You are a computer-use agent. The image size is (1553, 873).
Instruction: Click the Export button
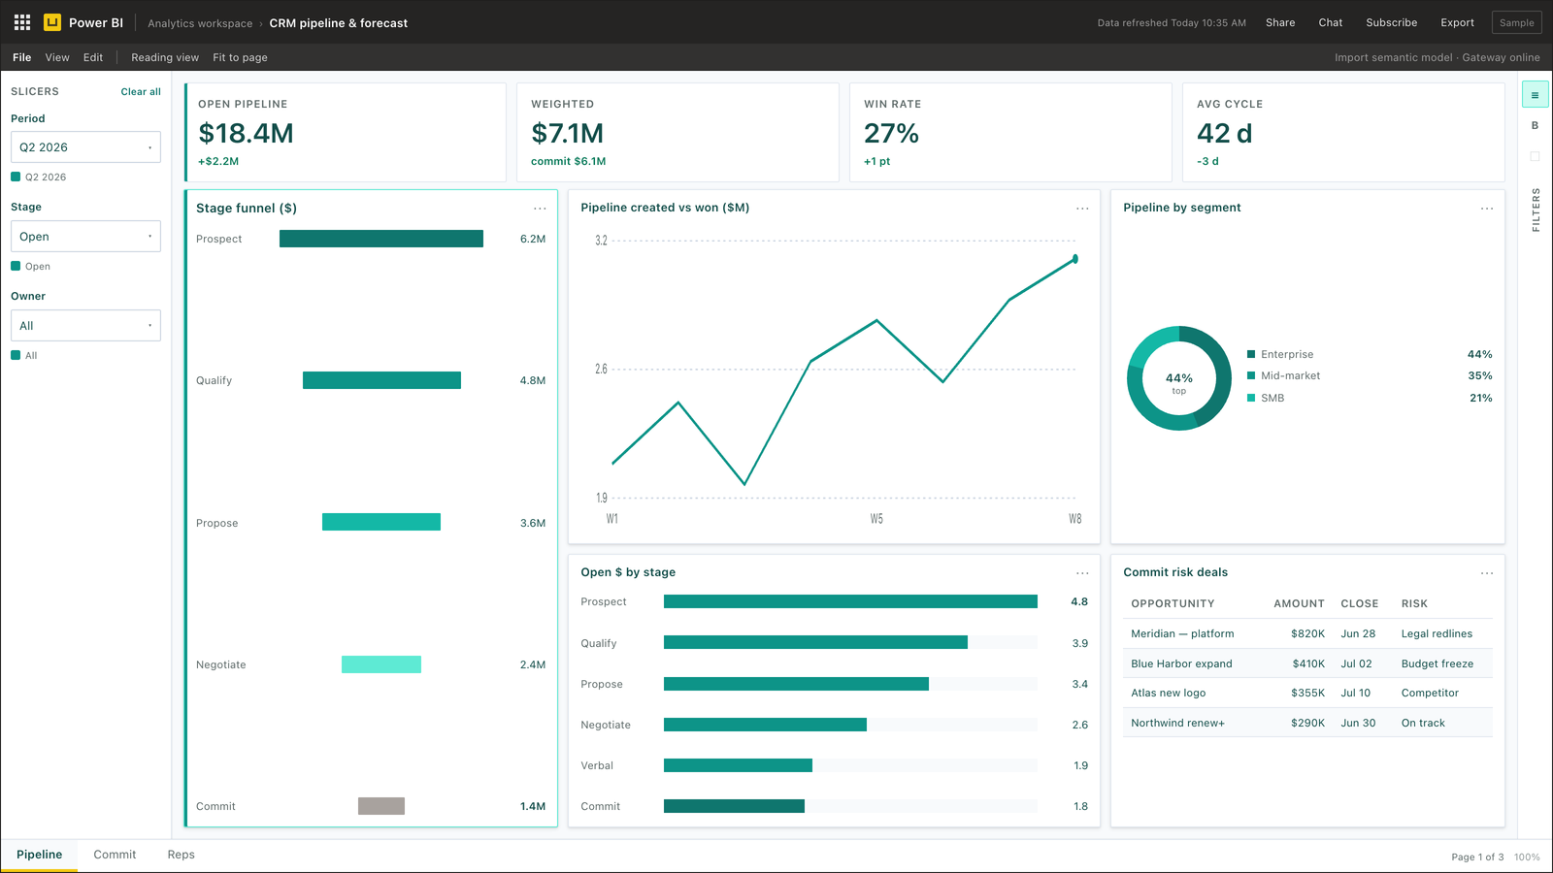pos(1457,22)
